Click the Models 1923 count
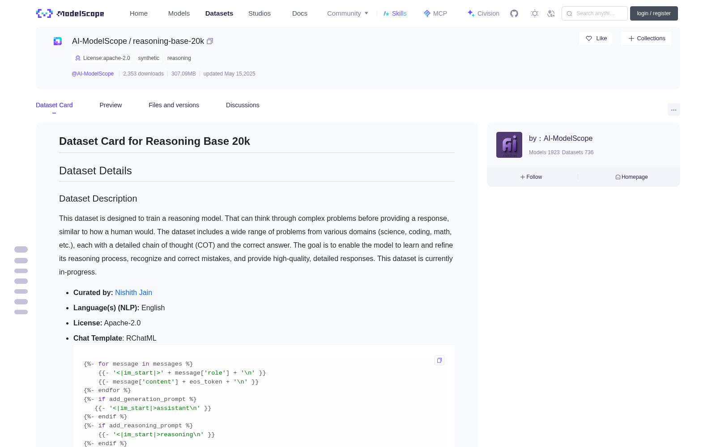Image resolution: width=716 pixels, height=447 pixels. click(544, 152)
